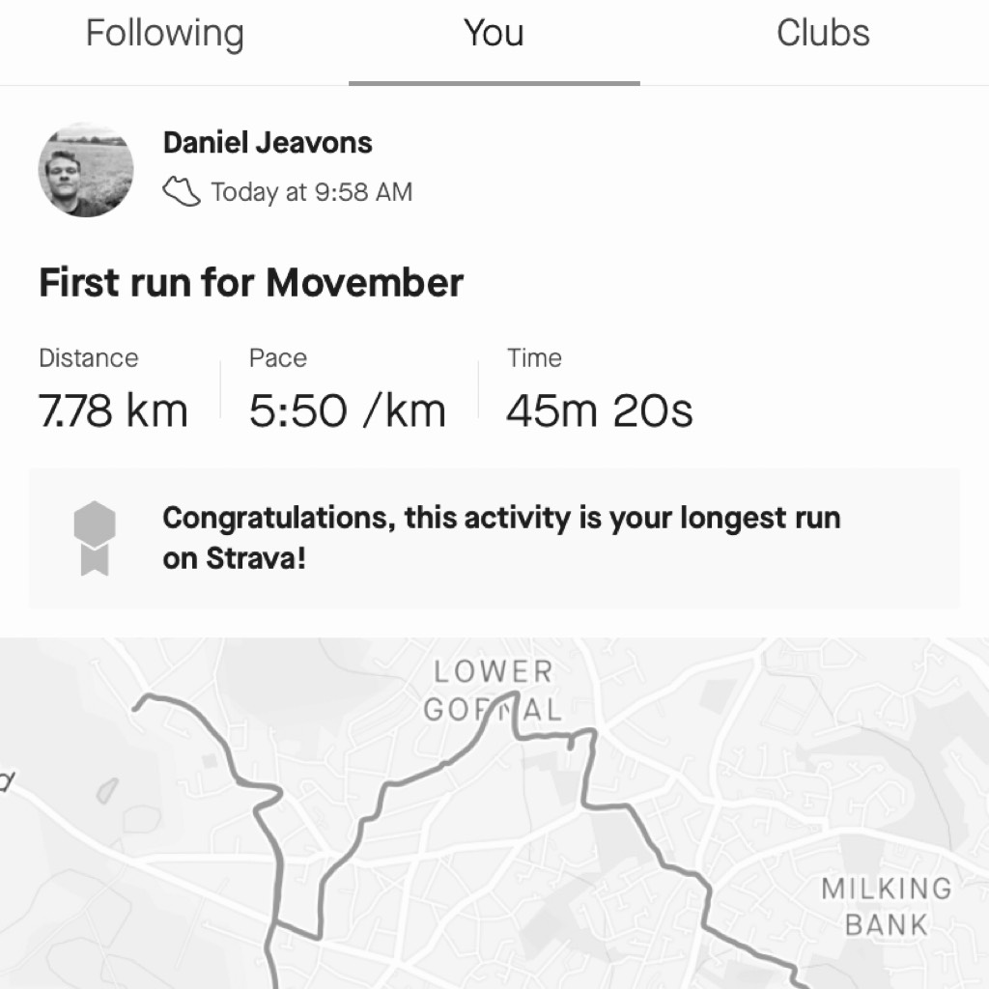Click the Milking Bank map label

tap(887, 906)
